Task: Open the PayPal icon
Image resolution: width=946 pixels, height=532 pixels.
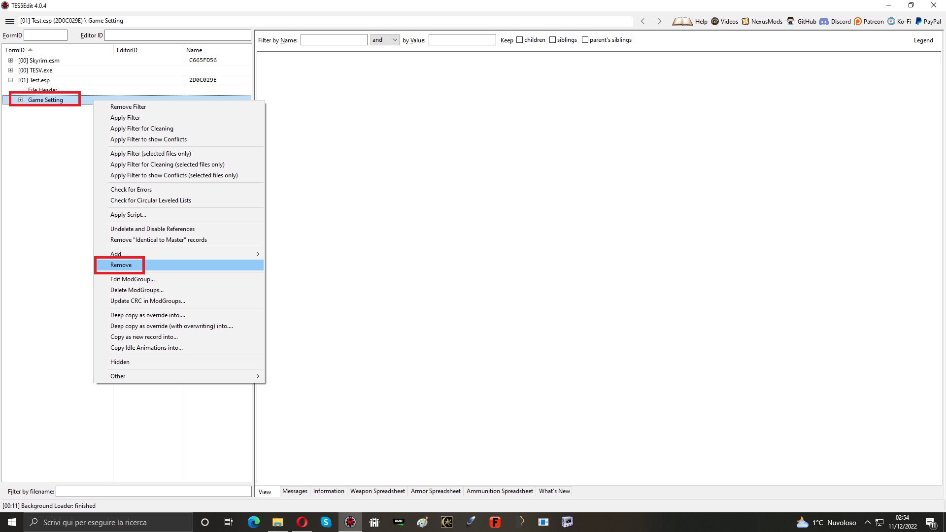Action: tap(918, 21)
